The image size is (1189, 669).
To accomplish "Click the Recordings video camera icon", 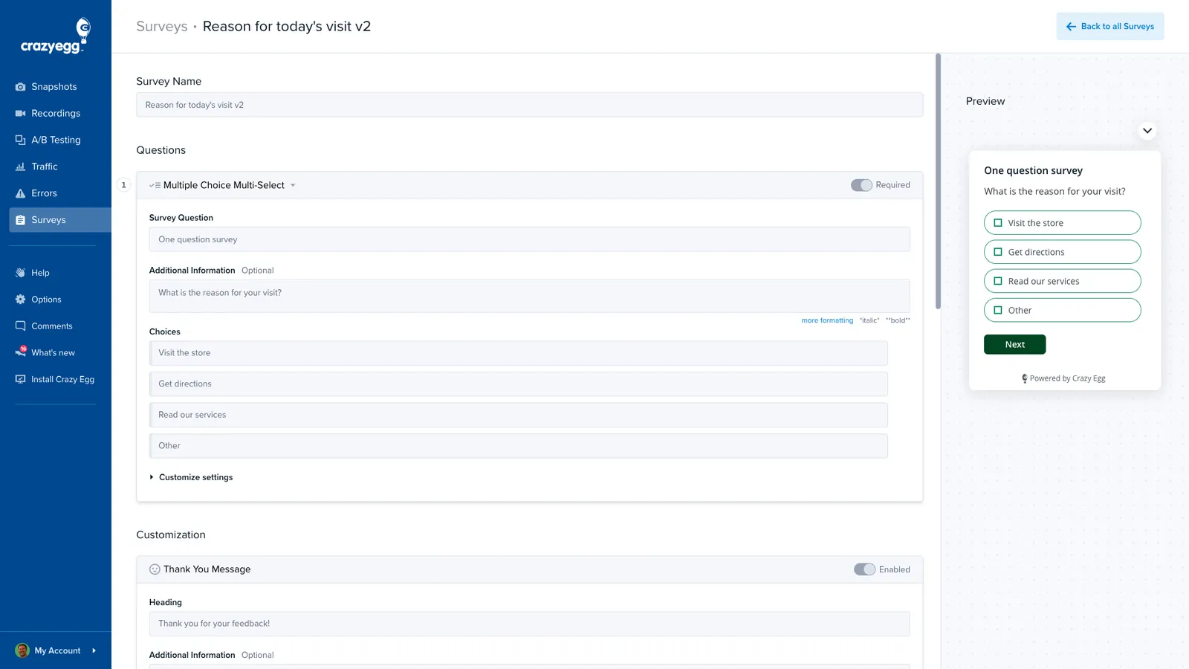I will [20, 114].
